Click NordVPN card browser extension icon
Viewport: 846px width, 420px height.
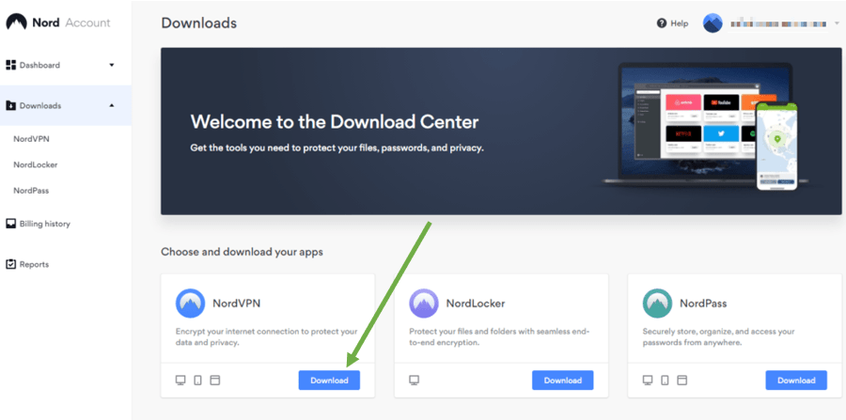(x=215, y=381)
